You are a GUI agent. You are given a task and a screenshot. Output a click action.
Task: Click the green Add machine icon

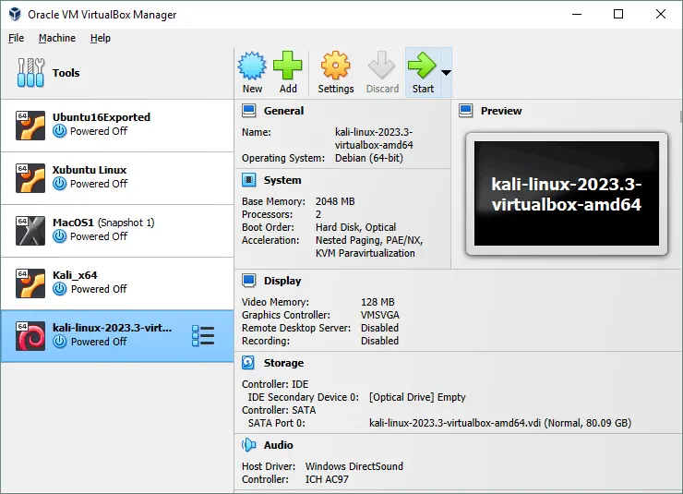click(287, 66)
